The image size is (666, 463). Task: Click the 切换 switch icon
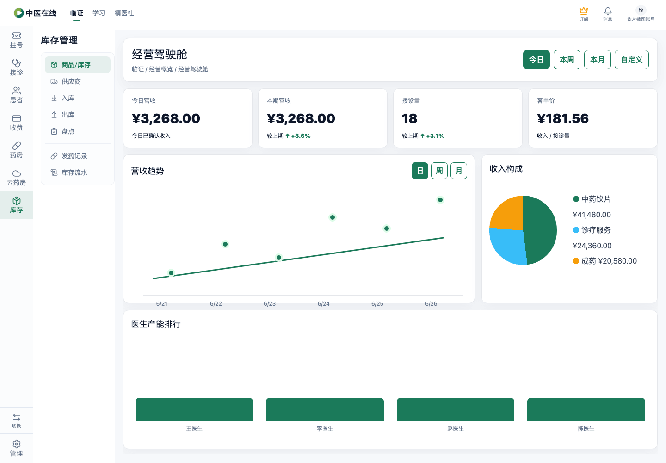coord(16,420)
